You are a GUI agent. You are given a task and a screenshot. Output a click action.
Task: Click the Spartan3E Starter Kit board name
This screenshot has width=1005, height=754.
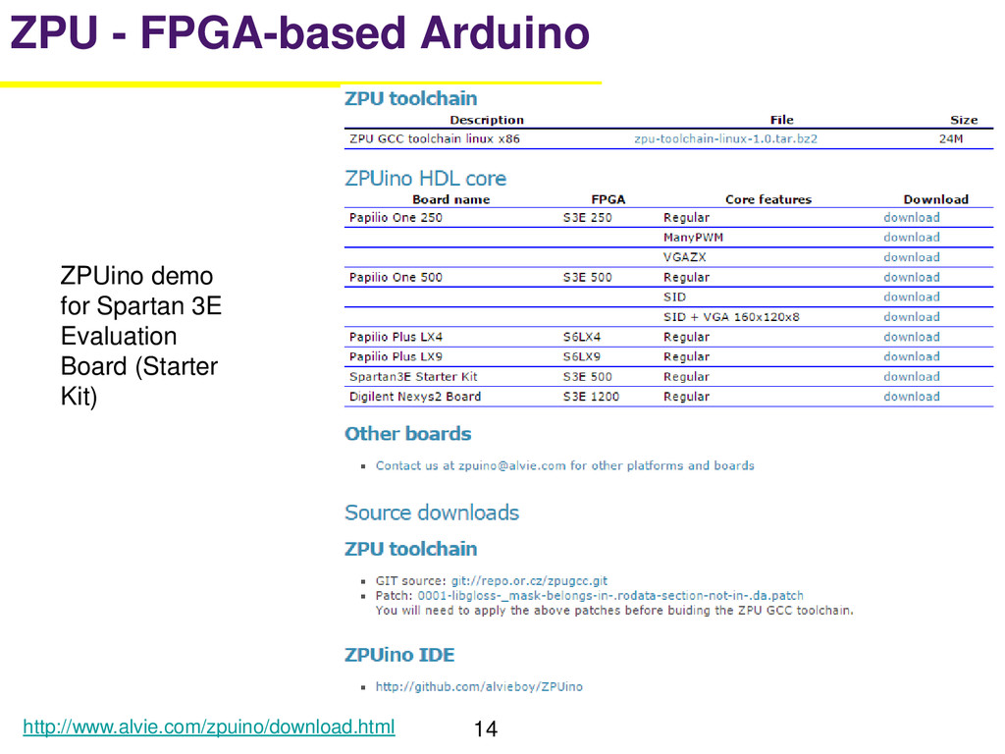(x=413, y=376)
